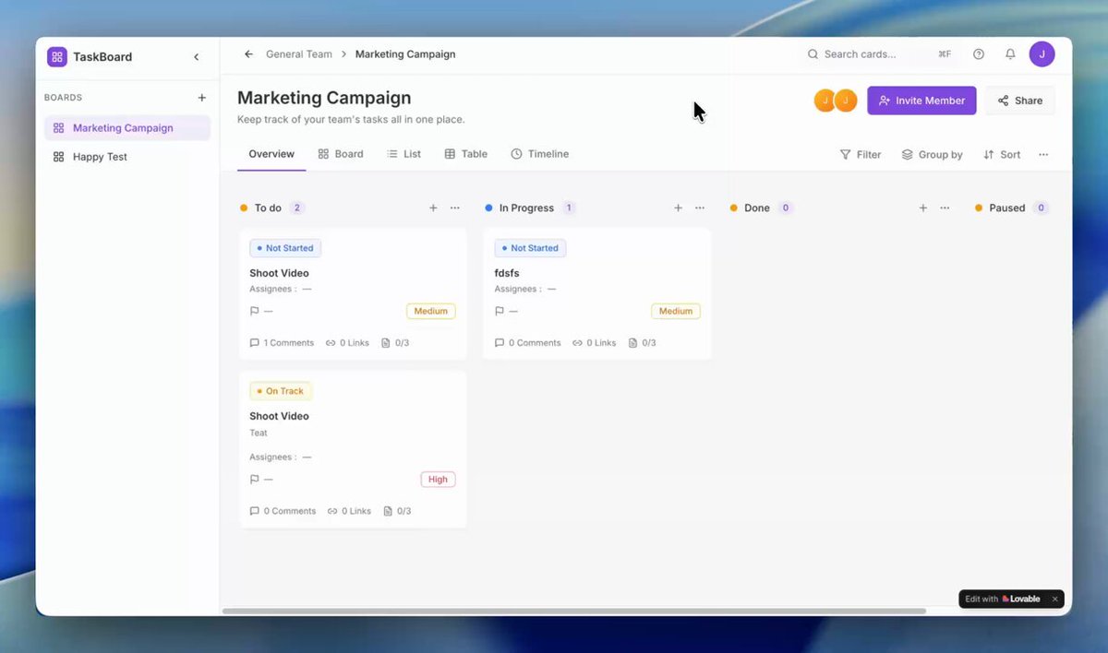
Task: Click the flag icon on the High priority card
Action: pyautogui.click(x=255, y=480)
